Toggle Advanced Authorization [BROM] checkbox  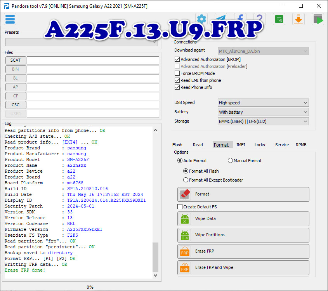tap(177, 59)
